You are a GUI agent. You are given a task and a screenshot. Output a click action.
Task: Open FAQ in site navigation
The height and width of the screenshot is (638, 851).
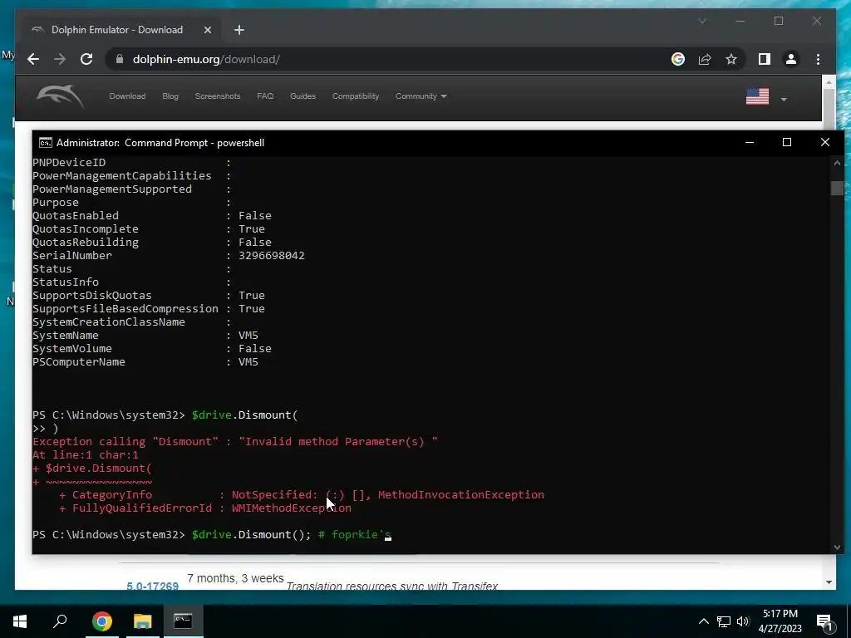coord(265,96)
